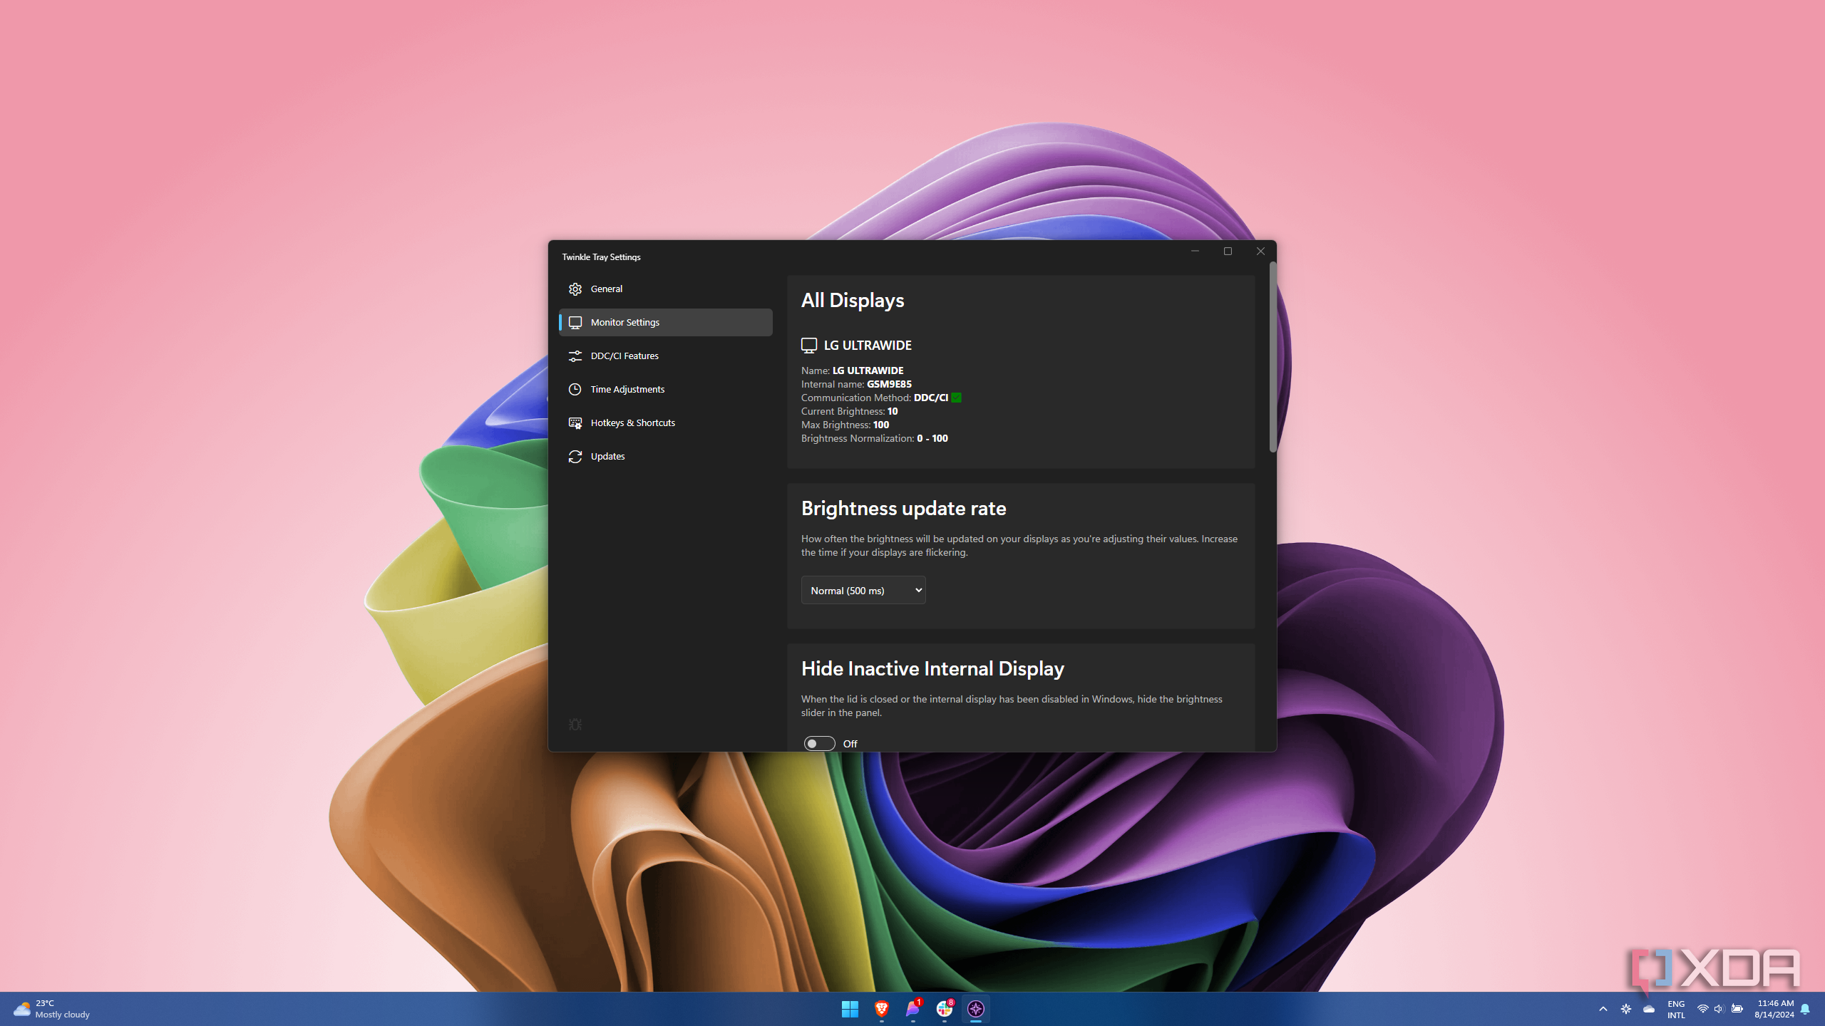Expand the brightness update rate dropdown
The image size is (1825, 1026).
[863, 590]
